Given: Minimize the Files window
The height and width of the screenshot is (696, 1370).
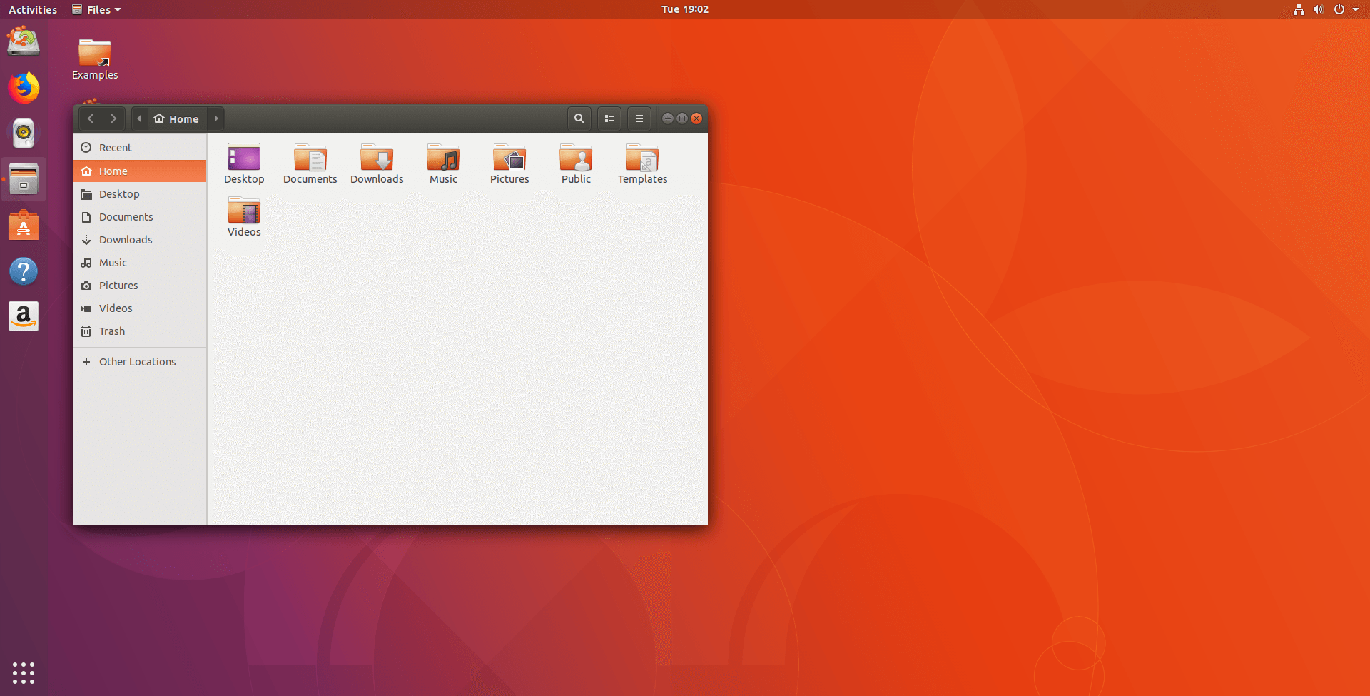Looking at the screenshot, I should (x=667, y=118).
